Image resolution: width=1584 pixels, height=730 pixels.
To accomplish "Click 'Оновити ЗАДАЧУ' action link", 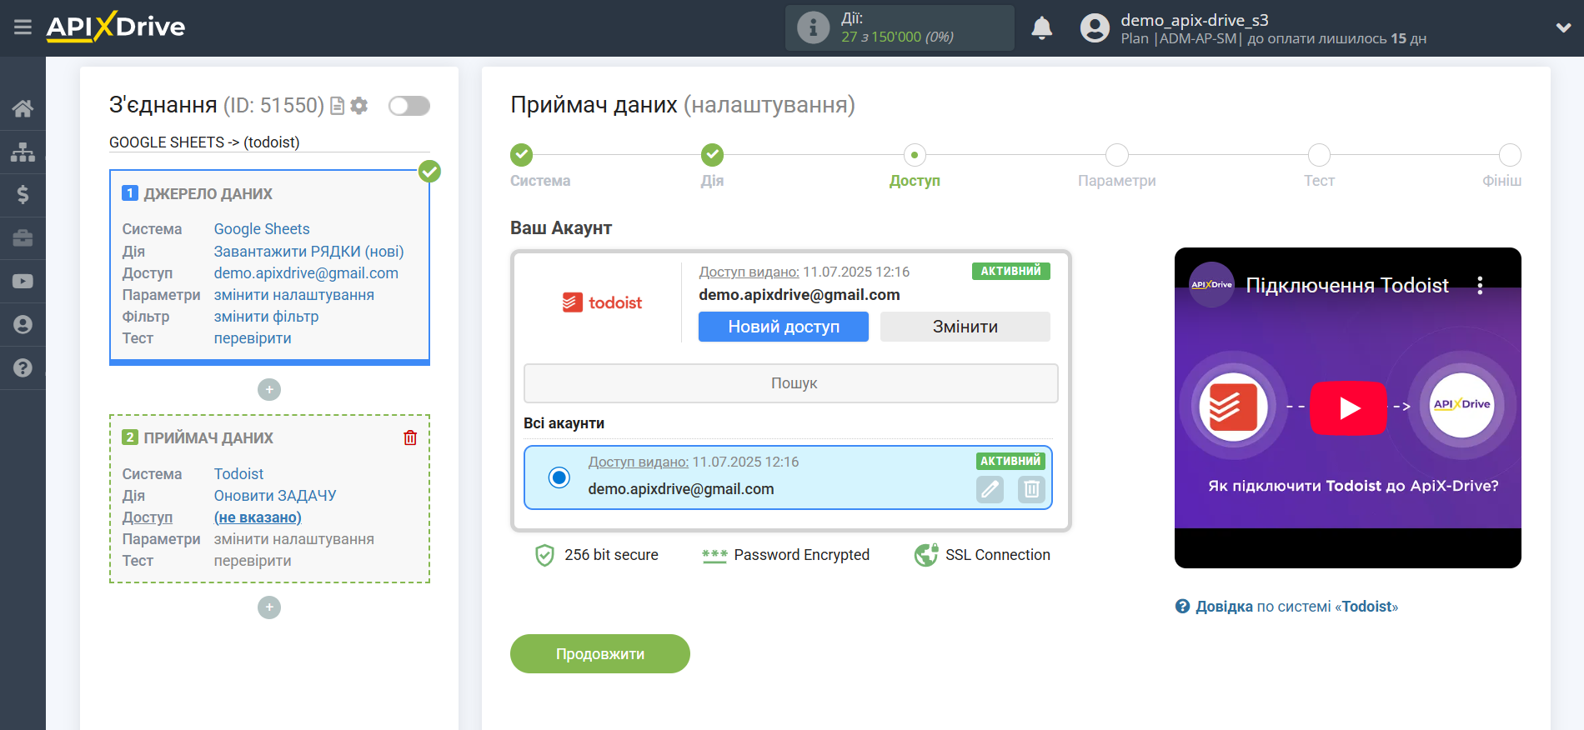I will (x=275, y=496).
